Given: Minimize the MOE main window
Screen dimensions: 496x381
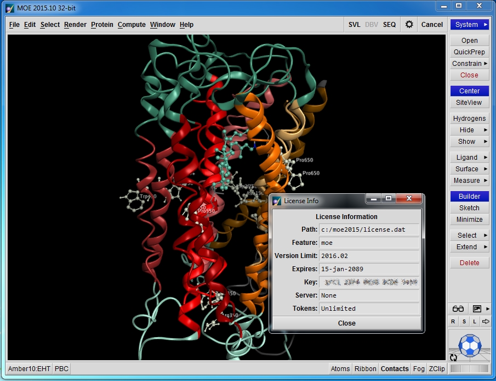Looking at the screenshot, I should tap(444, 6).
